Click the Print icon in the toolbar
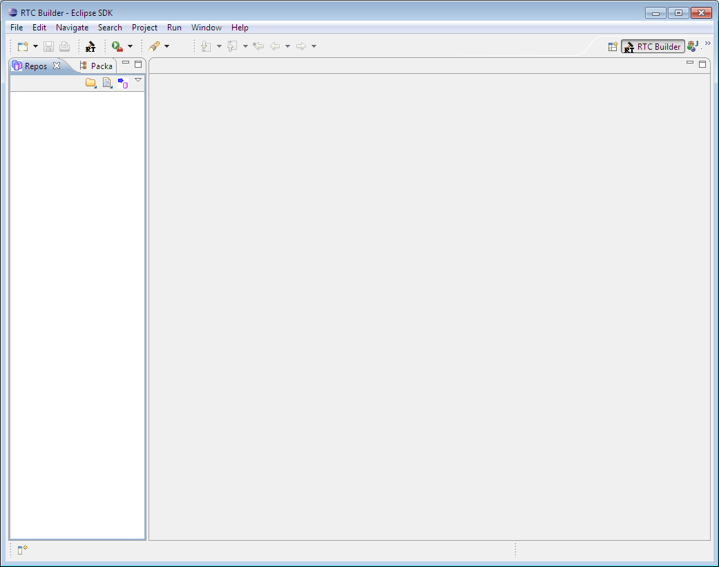The height and width of the screenshot is (567, 719). (x=64, y=46)
